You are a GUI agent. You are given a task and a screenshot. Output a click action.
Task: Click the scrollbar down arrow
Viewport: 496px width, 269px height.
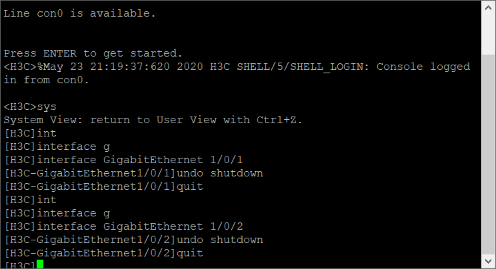pos(489,262)
